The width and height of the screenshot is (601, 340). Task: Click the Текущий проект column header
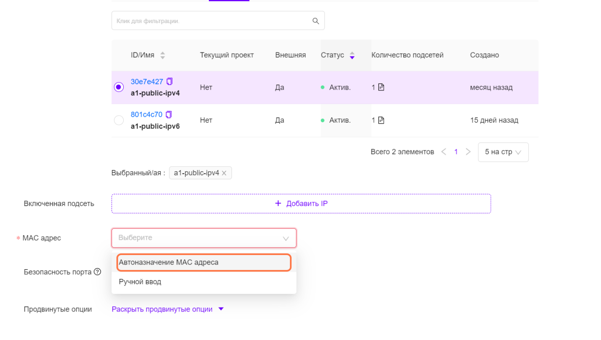tap(227, 55)
